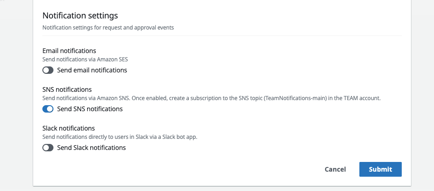
Task: Click the 'Email notifications' section title
Action: (69, 51)
